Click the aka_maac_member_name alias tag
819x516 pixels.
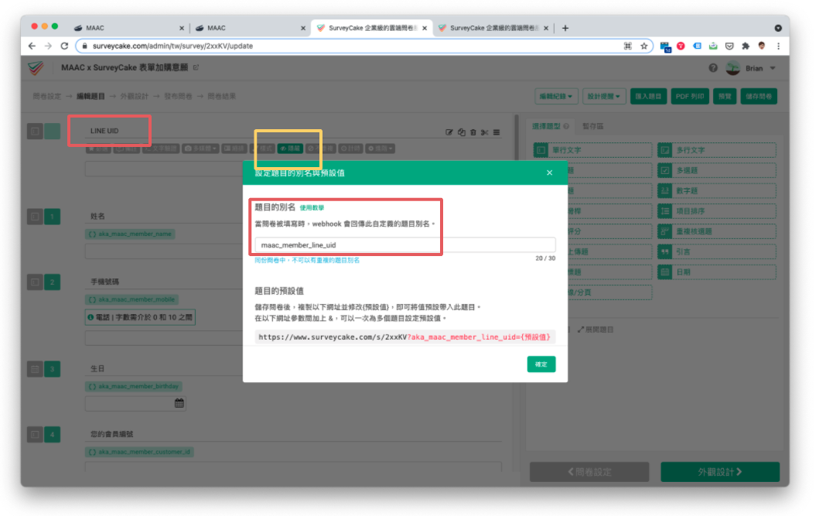(130, 234)
